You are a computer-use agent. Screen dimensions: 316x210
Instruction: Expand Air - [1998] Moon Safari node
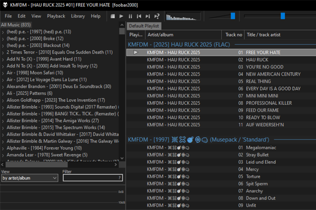coord(3,73)
